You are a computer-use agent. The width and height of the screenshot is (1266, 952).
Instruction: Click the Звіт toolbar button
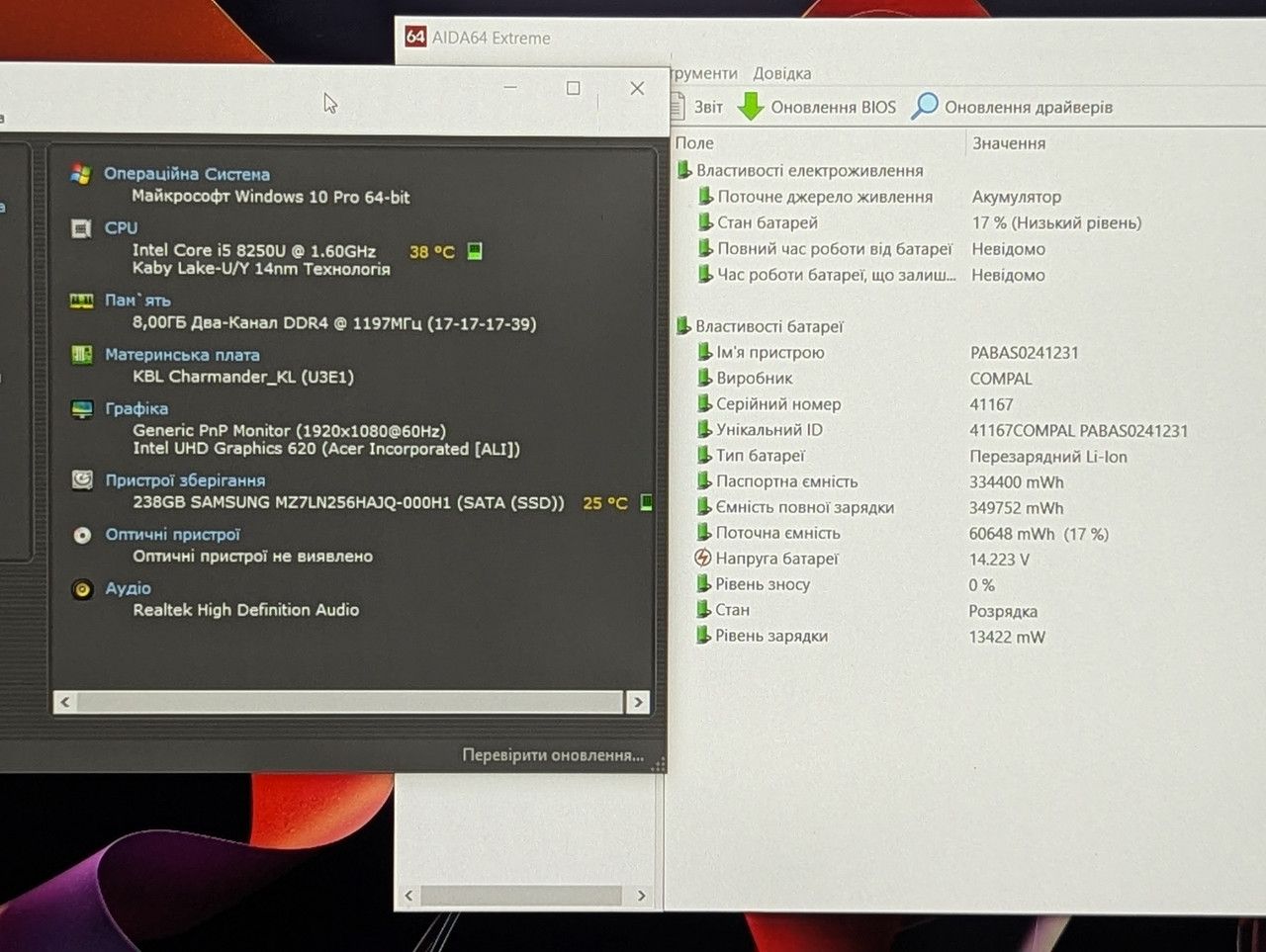tap(696, 107)
